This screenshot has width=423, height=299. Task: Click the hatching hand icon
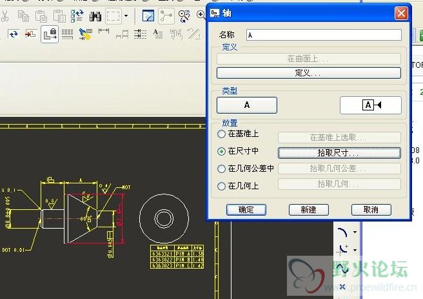coord(176,34)
